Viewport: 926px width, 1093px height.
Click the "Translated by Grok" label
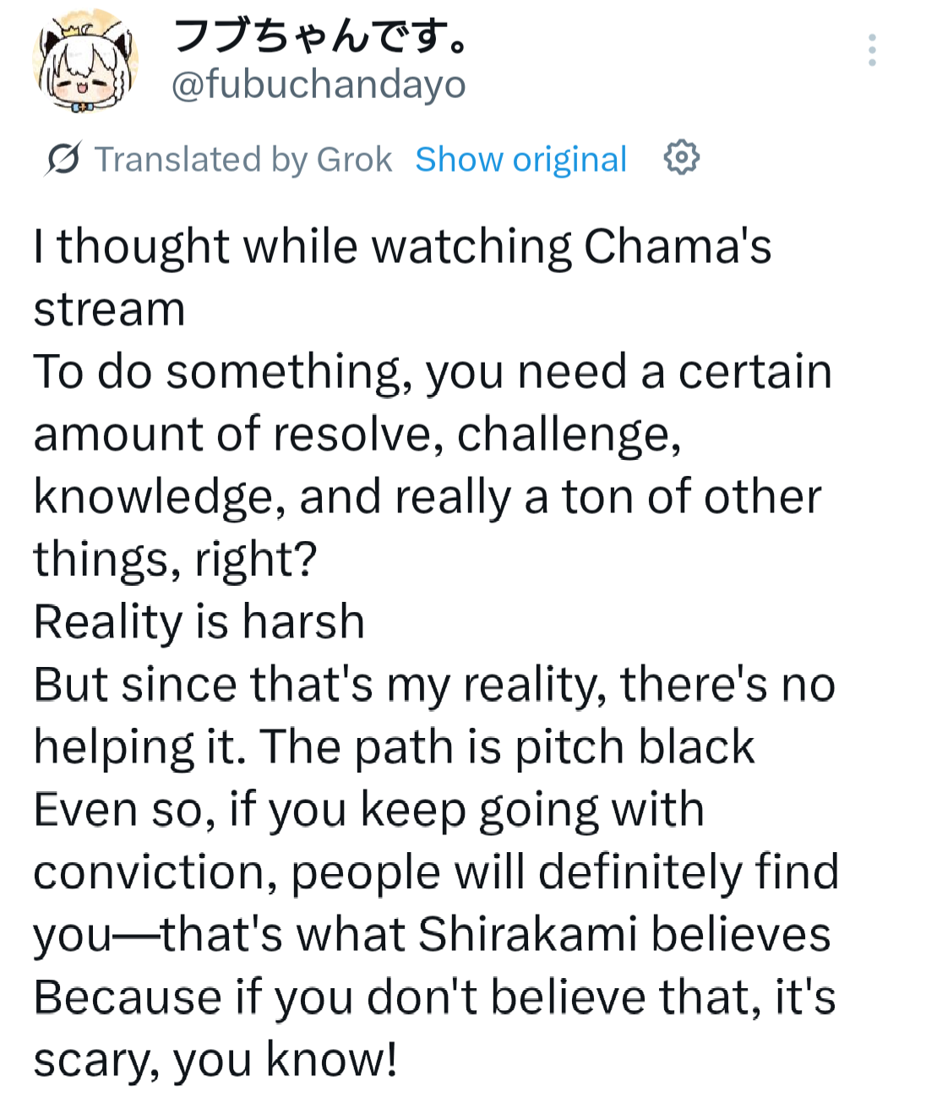click(x=243, y=159)
